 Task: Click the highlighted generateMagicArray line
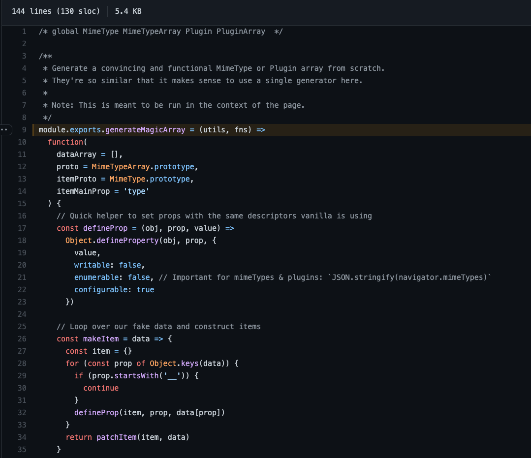pyautogui.click(x=148, y=129)
